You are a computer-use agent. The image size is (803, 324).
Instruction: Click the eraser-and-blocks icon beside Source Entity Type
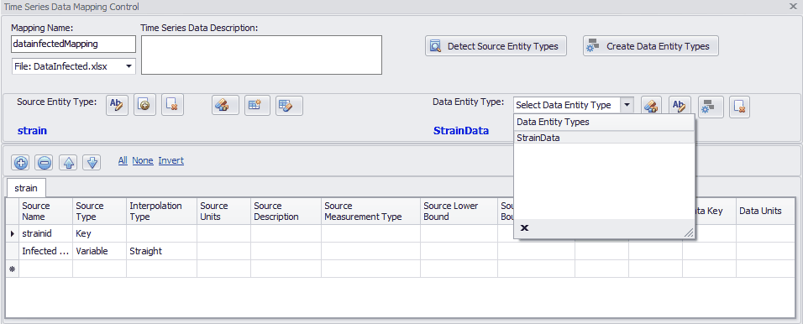click(x=225, y=106)
